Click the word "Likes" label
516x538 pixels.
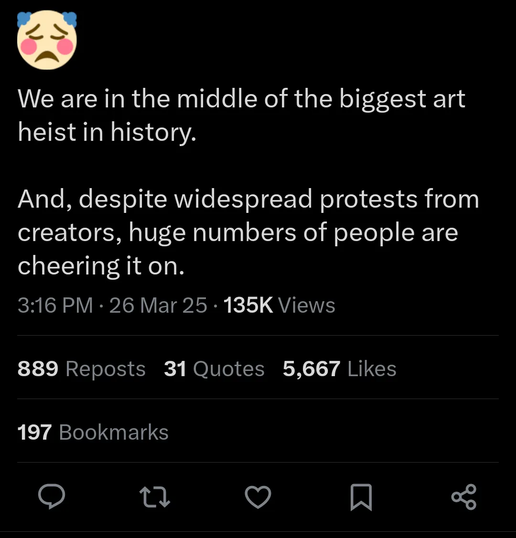coord(372,369)
